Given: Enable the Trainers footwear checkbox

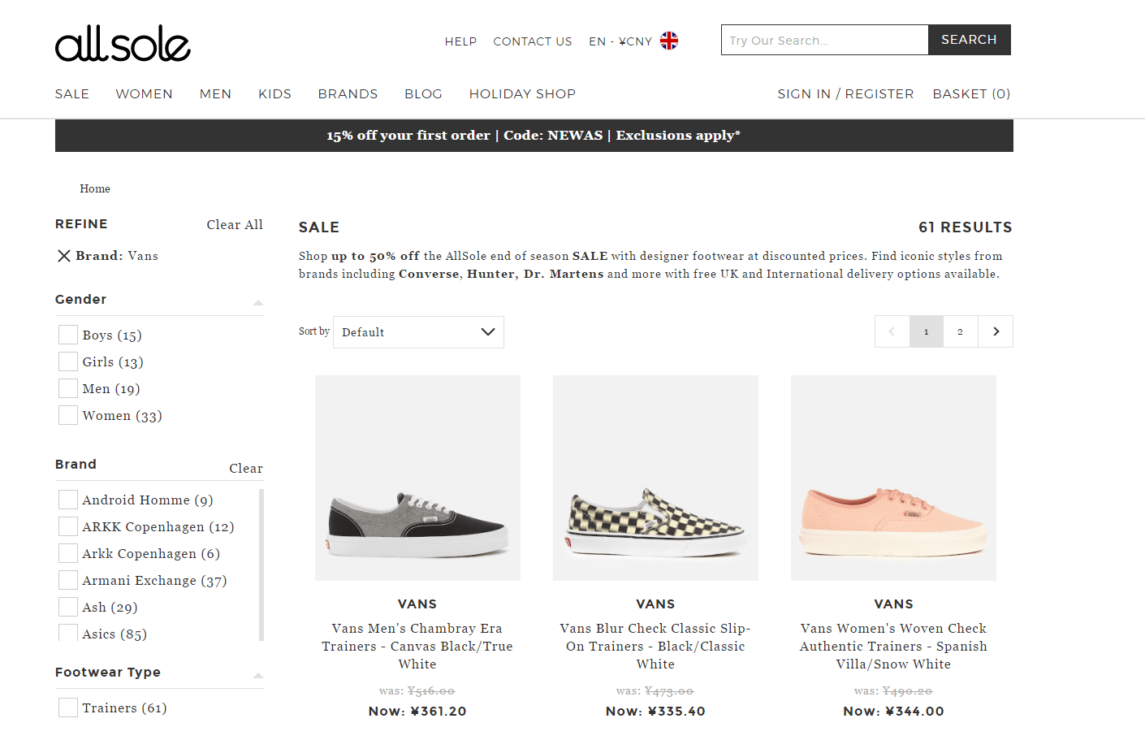Looking at the screenshot, I should coord(68,708).
